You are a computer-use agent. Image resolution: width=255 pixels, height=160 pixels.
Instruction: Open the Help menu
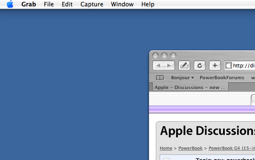click(x=148, y=4)
